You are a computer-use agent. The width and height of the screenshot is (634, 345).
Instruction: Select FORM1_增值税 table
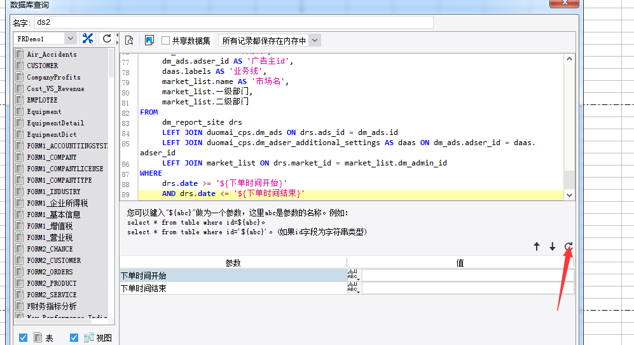coord(50,225)
